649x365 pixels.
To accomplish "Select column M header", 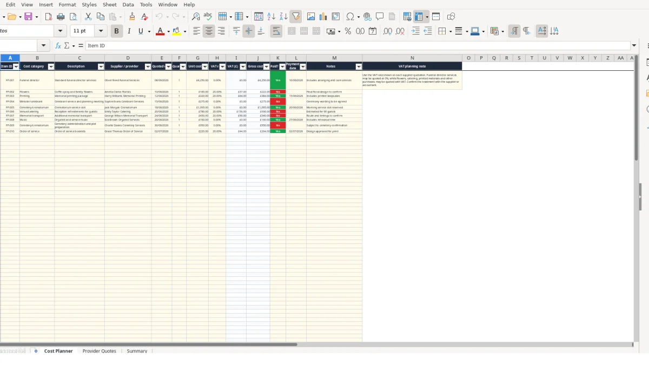I will tap(334, 58).
